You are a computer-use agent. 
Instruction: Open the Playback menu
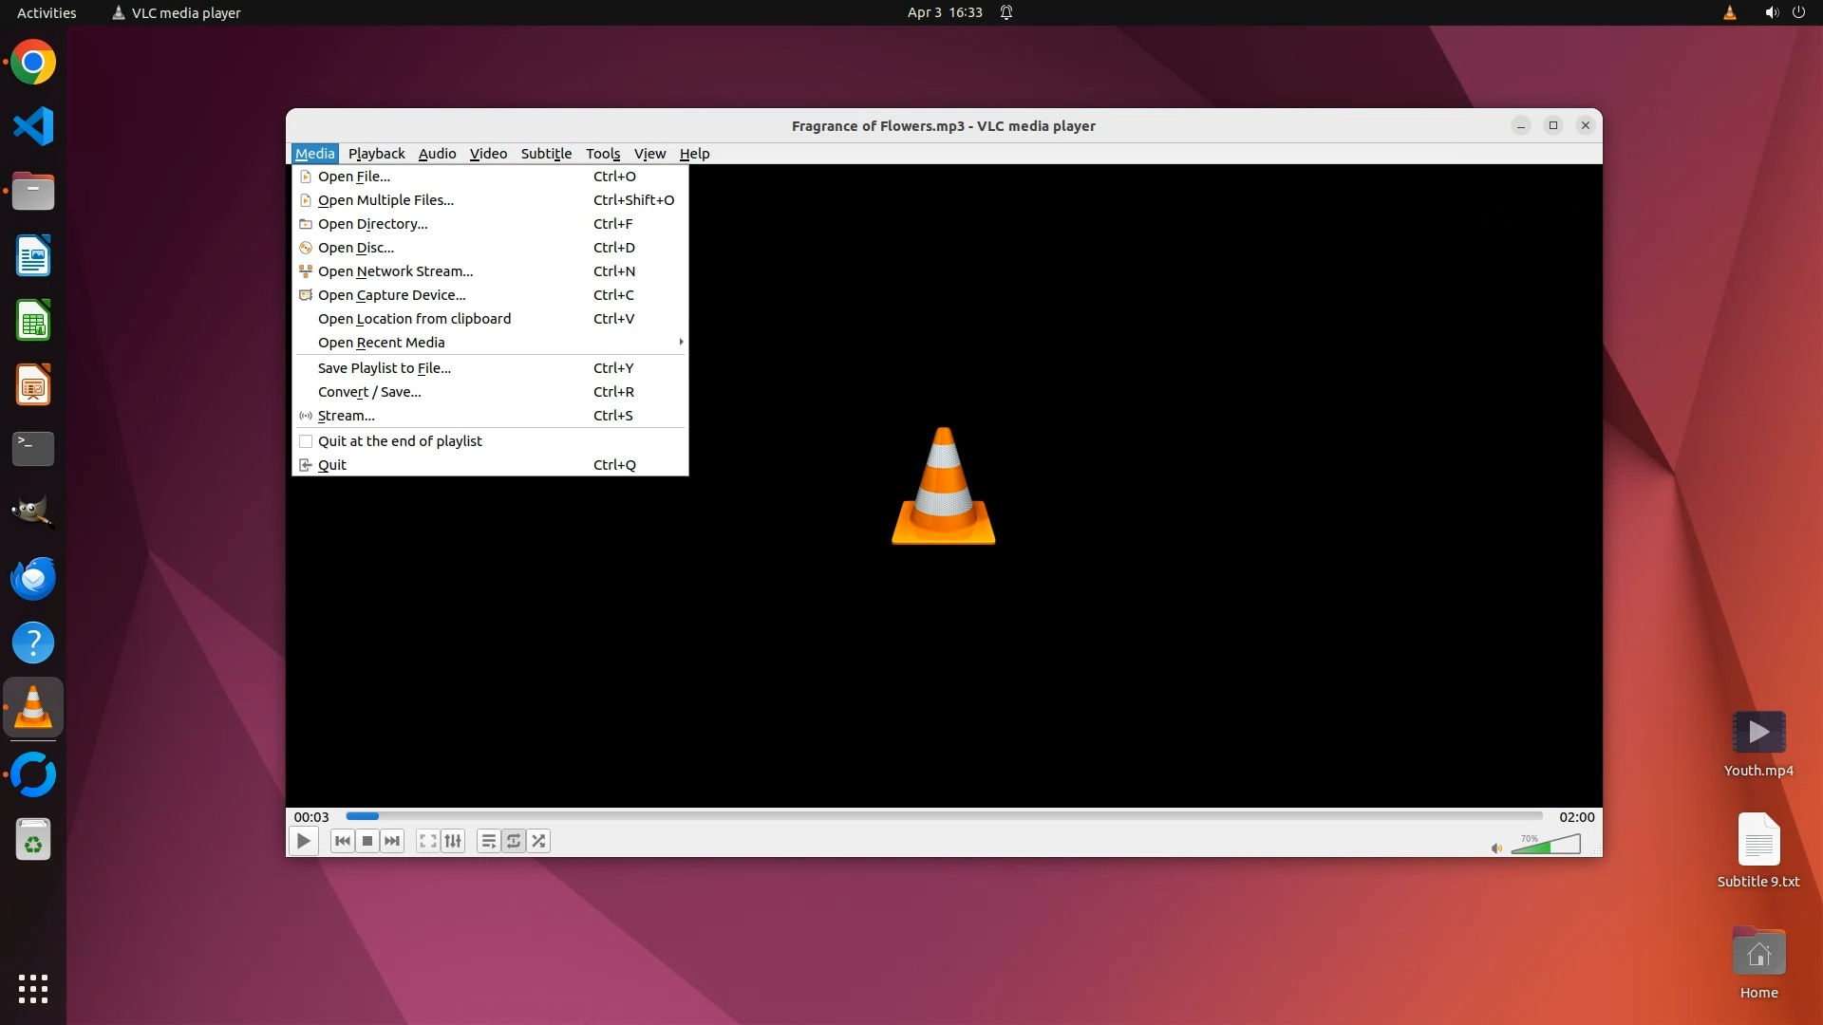(x=376, y=154)
